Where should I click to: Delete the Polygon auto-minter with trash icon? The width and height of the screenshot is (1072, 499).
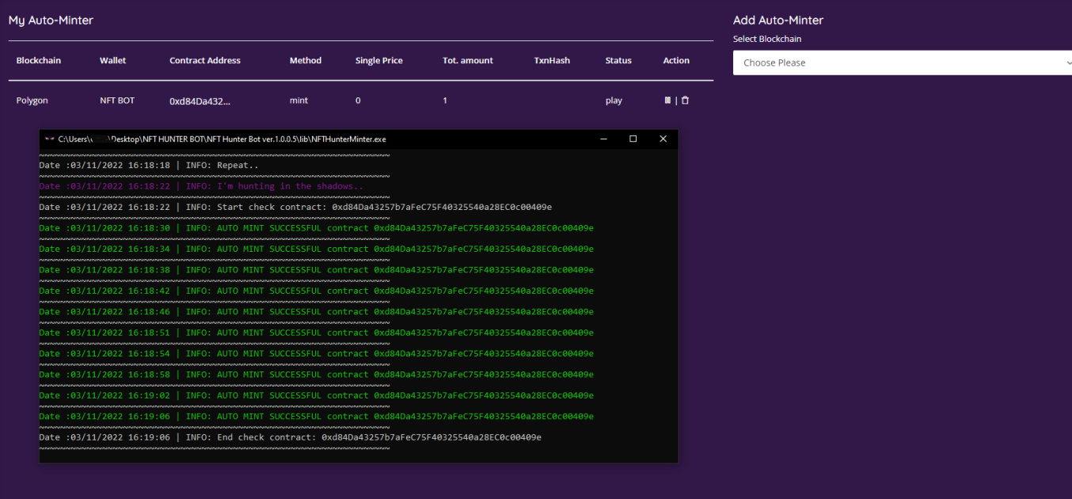pyautogui.click(x=686, y=101)
